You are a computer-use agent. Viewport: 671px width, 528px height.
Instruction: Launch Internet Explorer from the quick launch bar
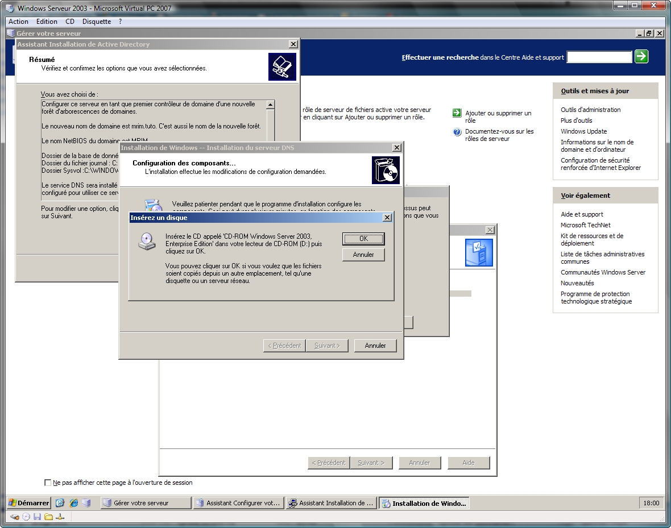(x=73, y=503)
